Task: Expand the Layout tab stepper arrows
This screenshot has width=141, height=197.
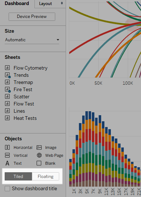Action: (62, 3)
